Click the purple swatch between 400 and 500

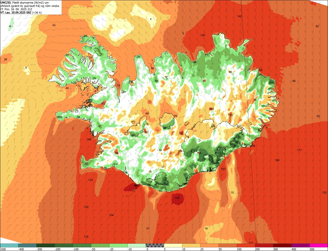[x=300, y=245]
